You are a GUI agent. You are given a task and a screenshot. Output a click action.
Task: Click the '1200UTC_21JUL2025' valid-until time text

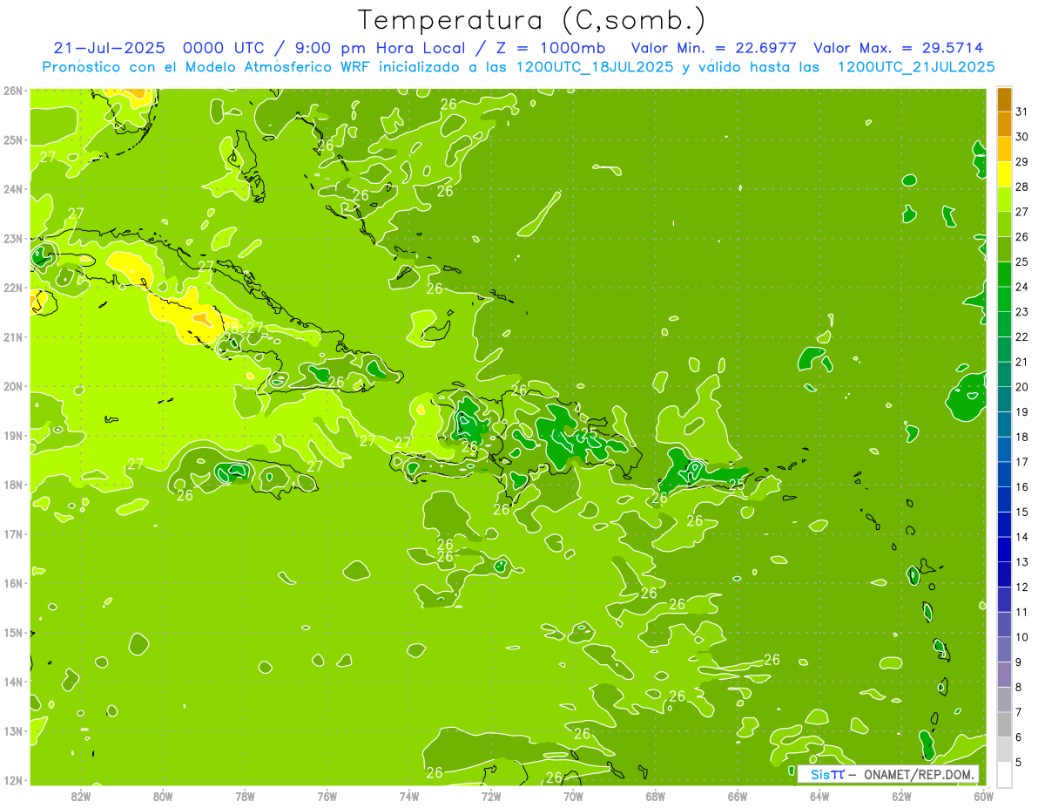[x=916, y=67]
